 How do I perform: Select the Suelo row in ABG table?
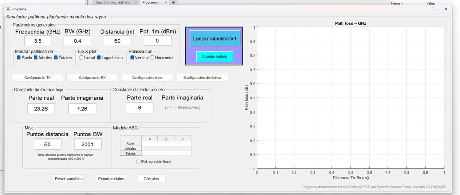[130, 144]
